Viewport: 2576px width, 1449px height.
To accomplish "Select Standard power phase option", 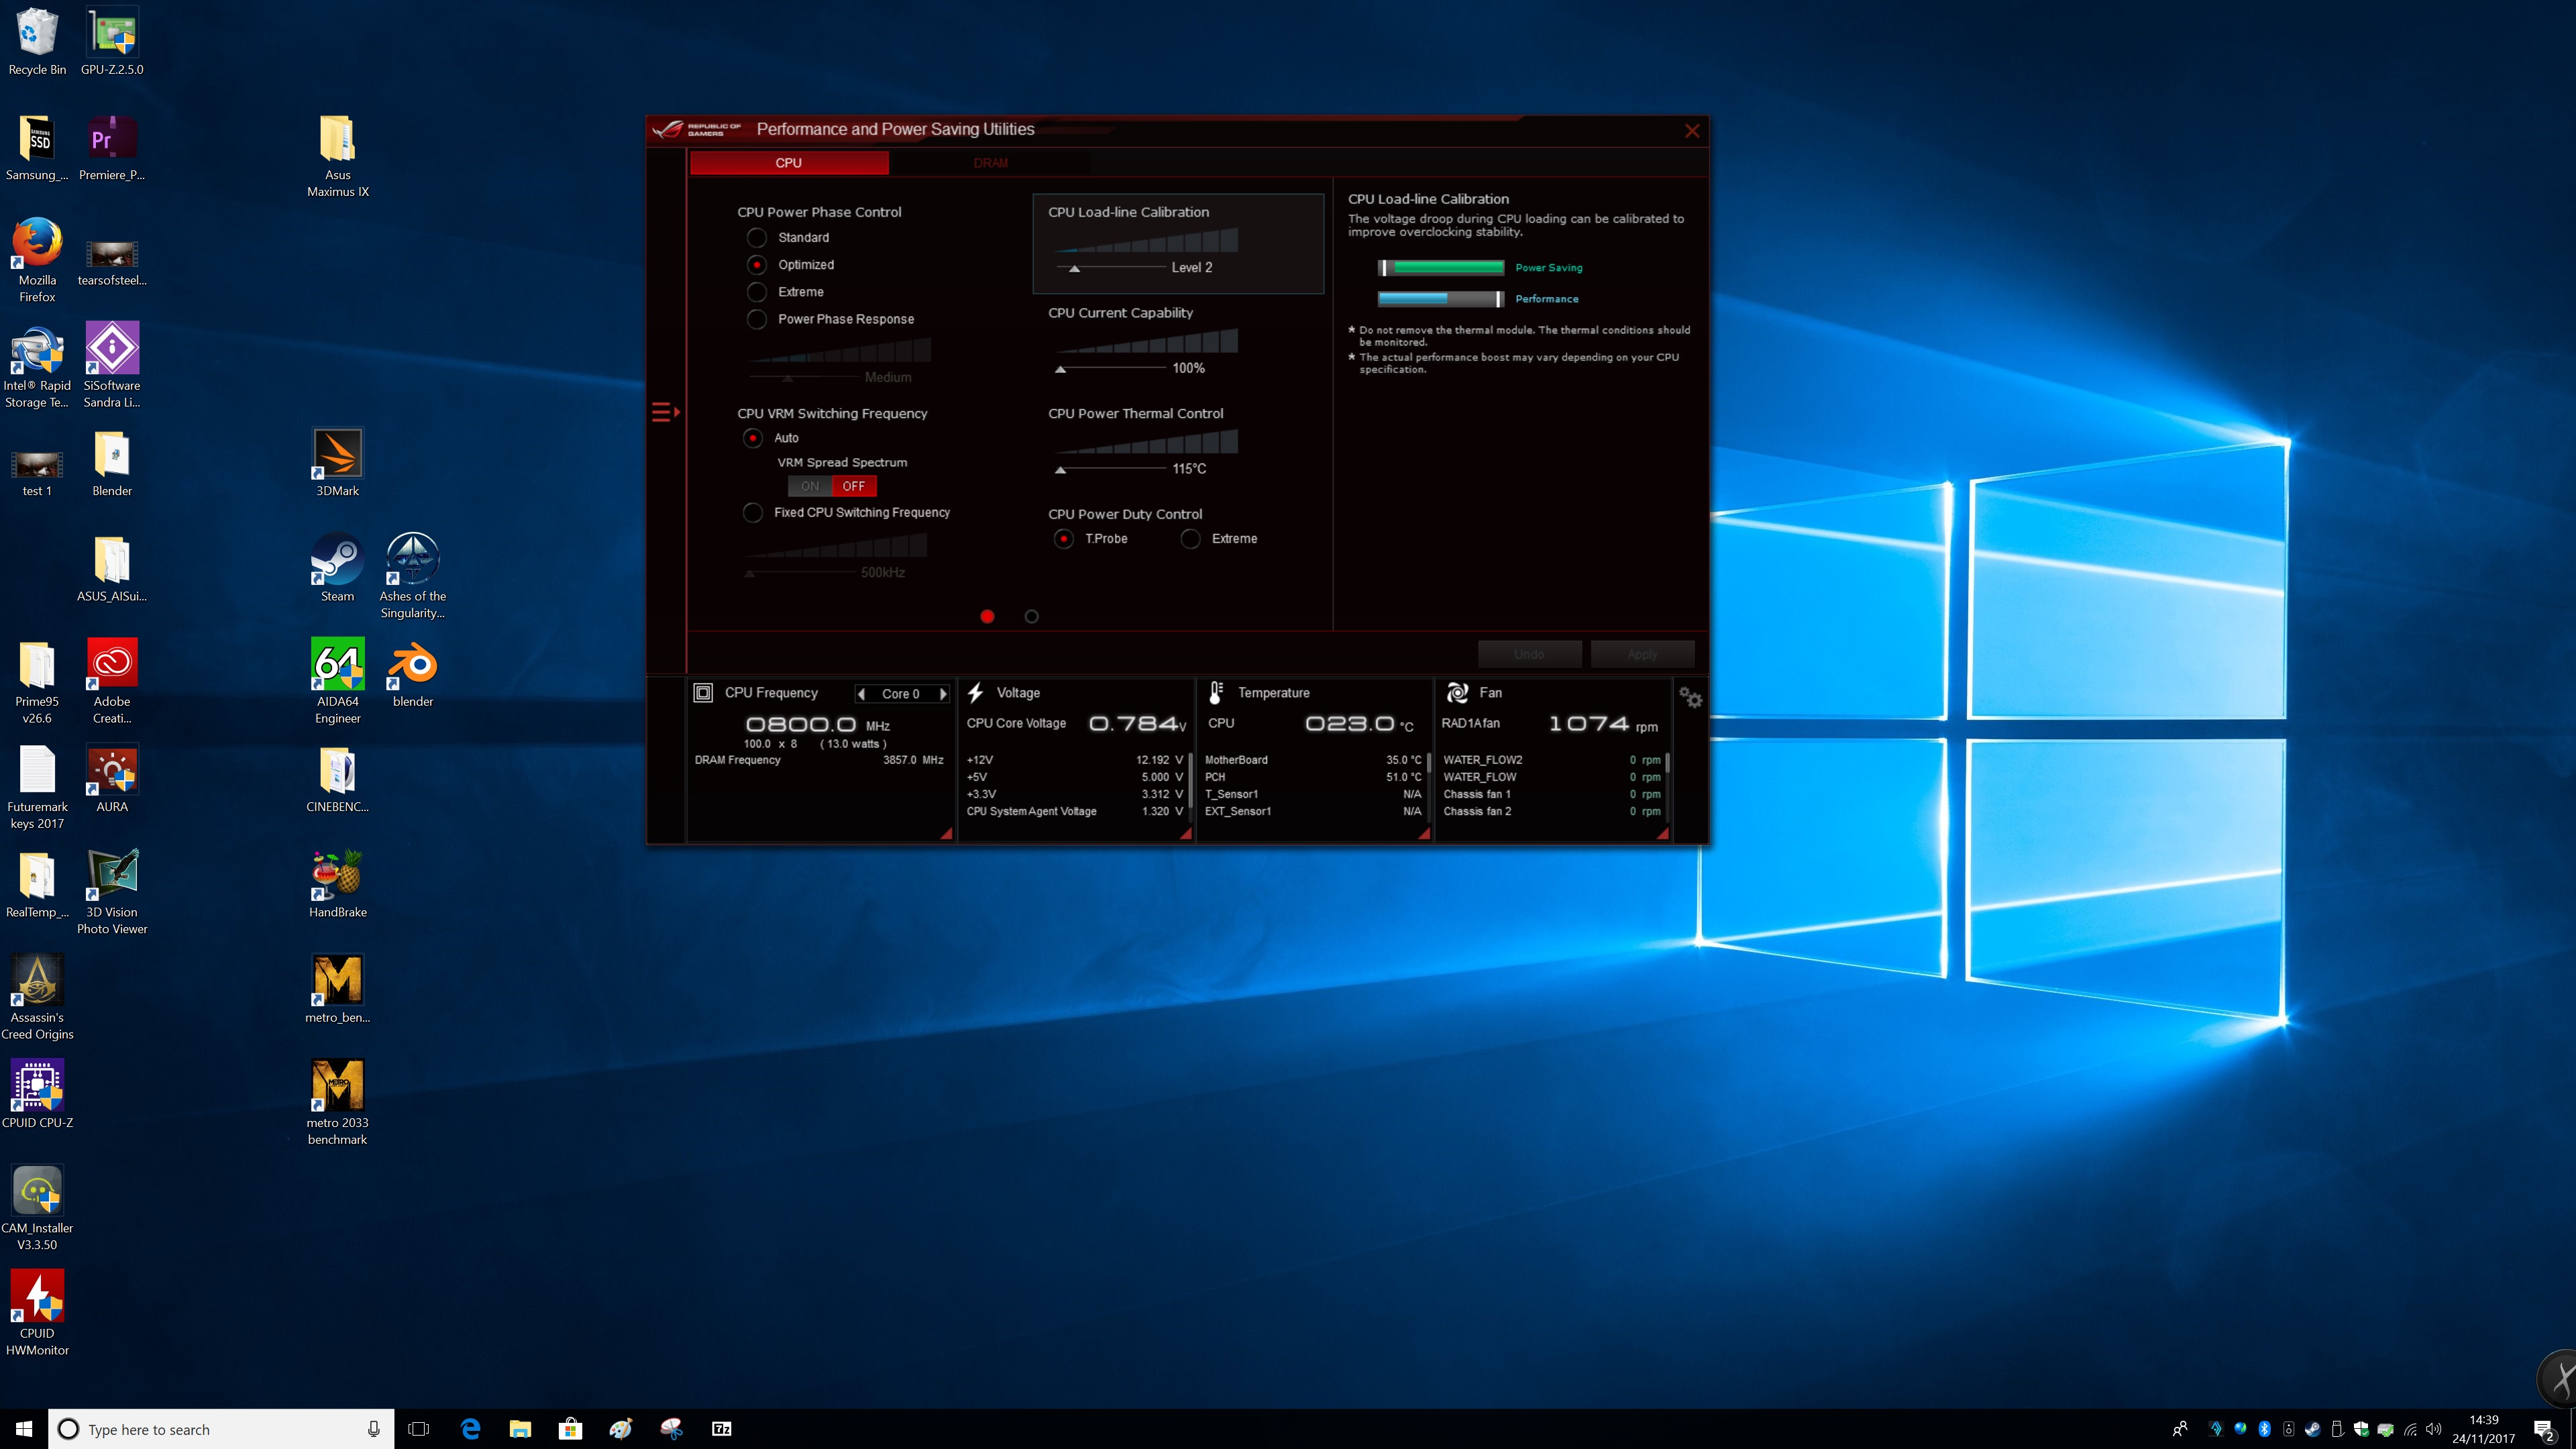I will (x=757, y=238).
